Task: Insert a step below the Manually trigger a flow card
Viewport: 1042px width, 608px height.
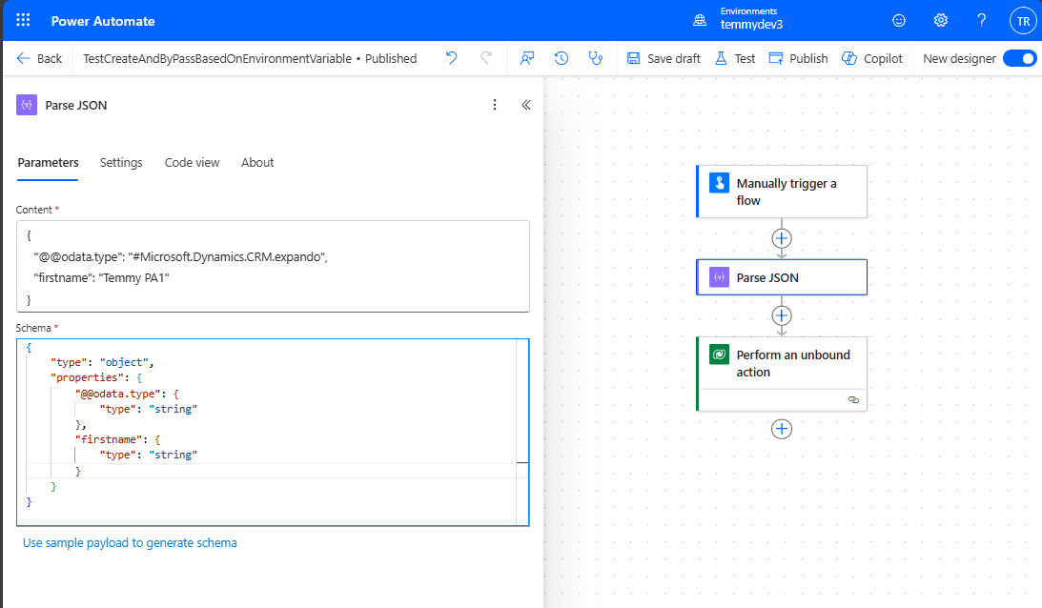Action: coord(782,238)
